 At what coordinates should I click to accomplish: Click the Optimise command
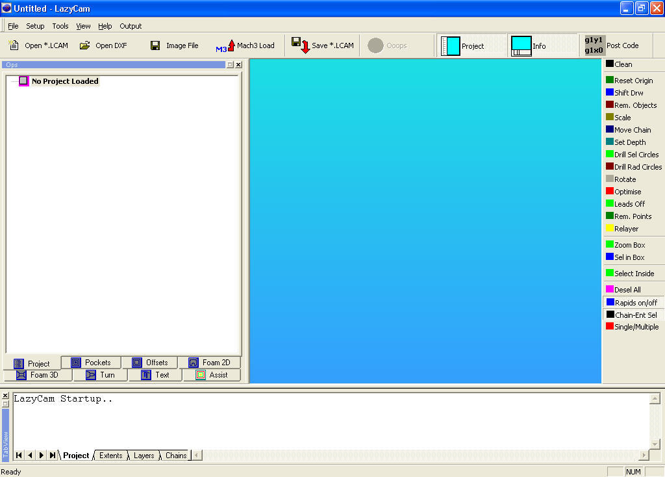coord(627,192)
